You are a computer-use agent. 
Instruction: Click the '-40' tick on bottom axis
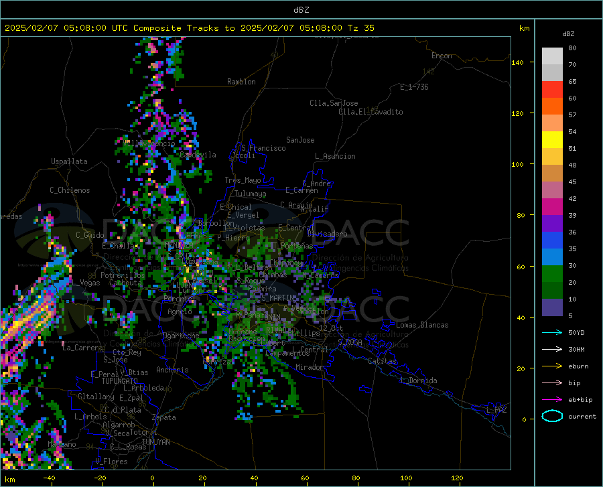(x=49, y=478)
